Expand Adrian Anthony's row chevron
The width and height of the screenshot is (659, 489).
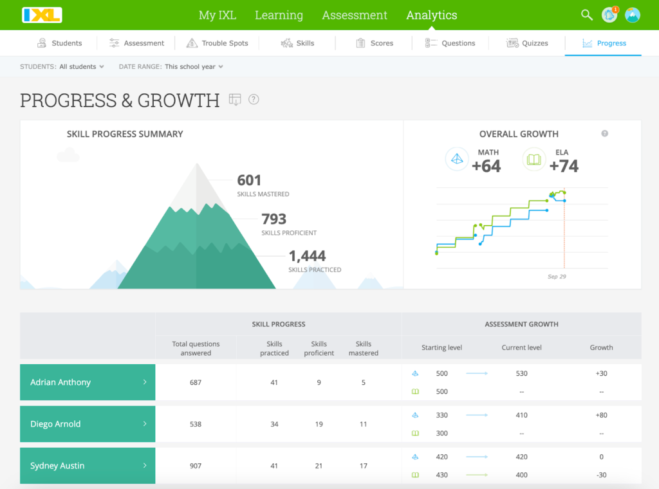coord(145,382)
